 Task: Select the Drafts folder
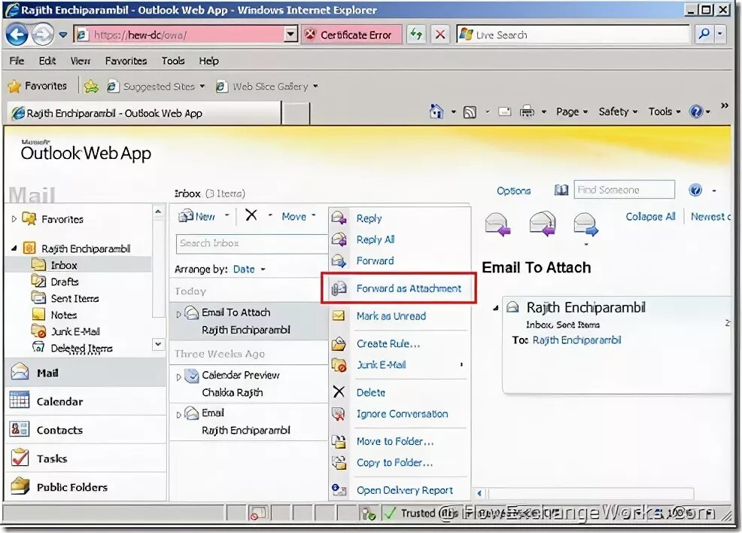click(x=65, y=282)
